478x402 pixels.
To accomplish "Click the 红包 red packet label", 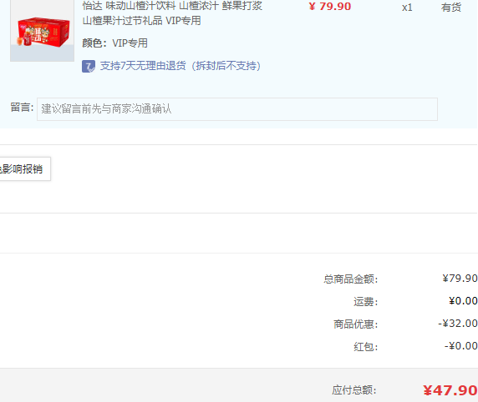I will pos(365,347).
